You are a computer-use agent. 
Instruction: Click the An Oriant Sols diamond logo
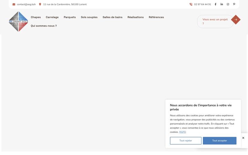pyautogui.click(x=19, y=21)
